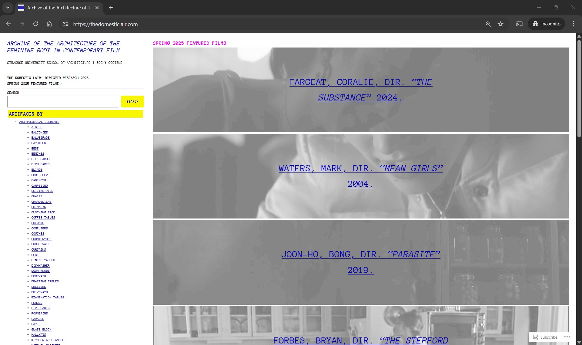Open the Beds artifact link
This screenshot has height=345, width=582.
tap(35, 149)
